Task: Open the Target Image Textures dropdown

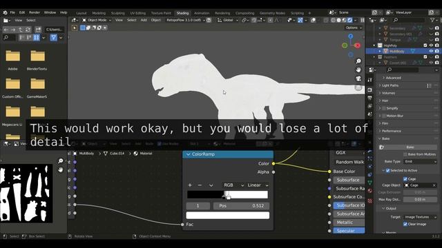Action: pyautogui.click(x=421, y=217)
